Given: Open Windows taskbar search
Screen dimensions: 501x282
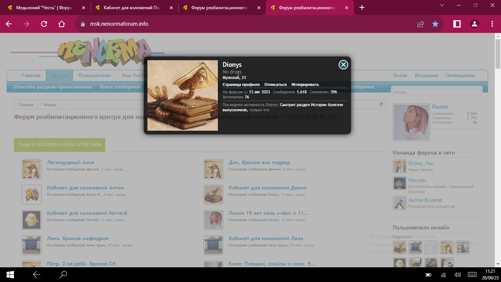Looking at the screenshot, I should [63, 274].
